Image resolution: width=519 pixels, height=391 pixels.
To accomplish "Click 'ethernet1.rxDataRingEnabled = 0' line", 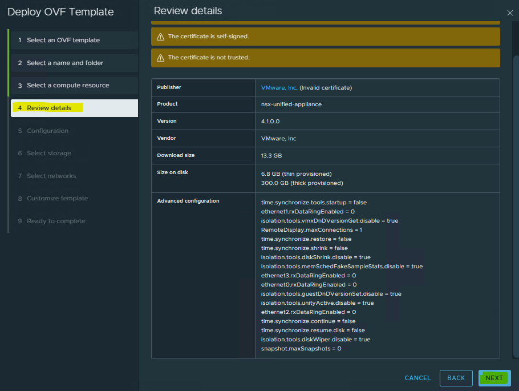I will pos(308,212).
